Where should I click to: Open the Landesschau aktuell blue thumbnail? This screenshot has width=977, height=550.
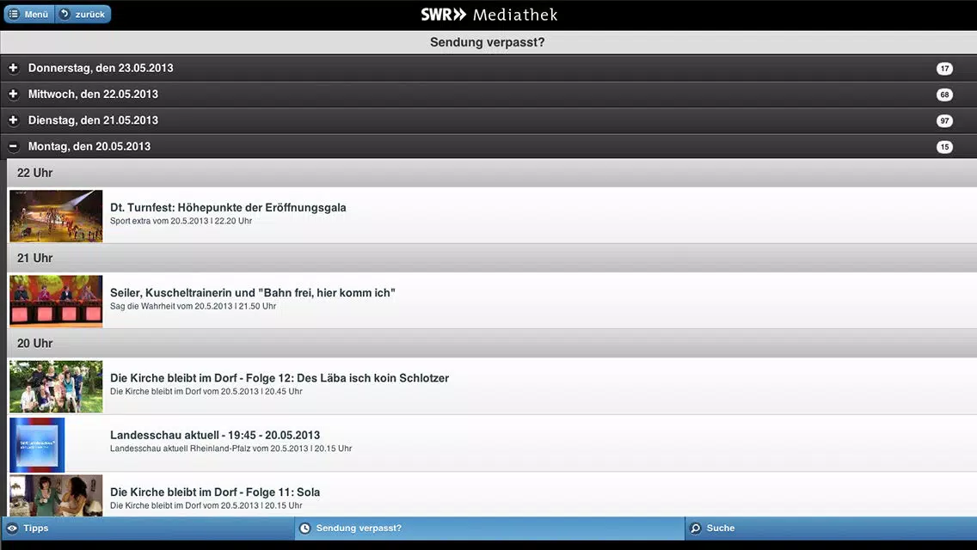coord(37,444)
